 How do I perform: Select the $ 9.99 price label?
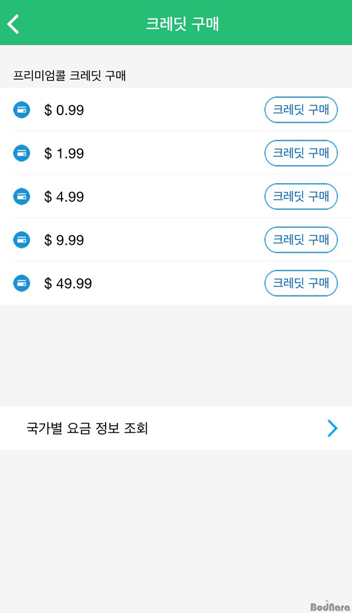pyautogui.click(x=64, y=240)
